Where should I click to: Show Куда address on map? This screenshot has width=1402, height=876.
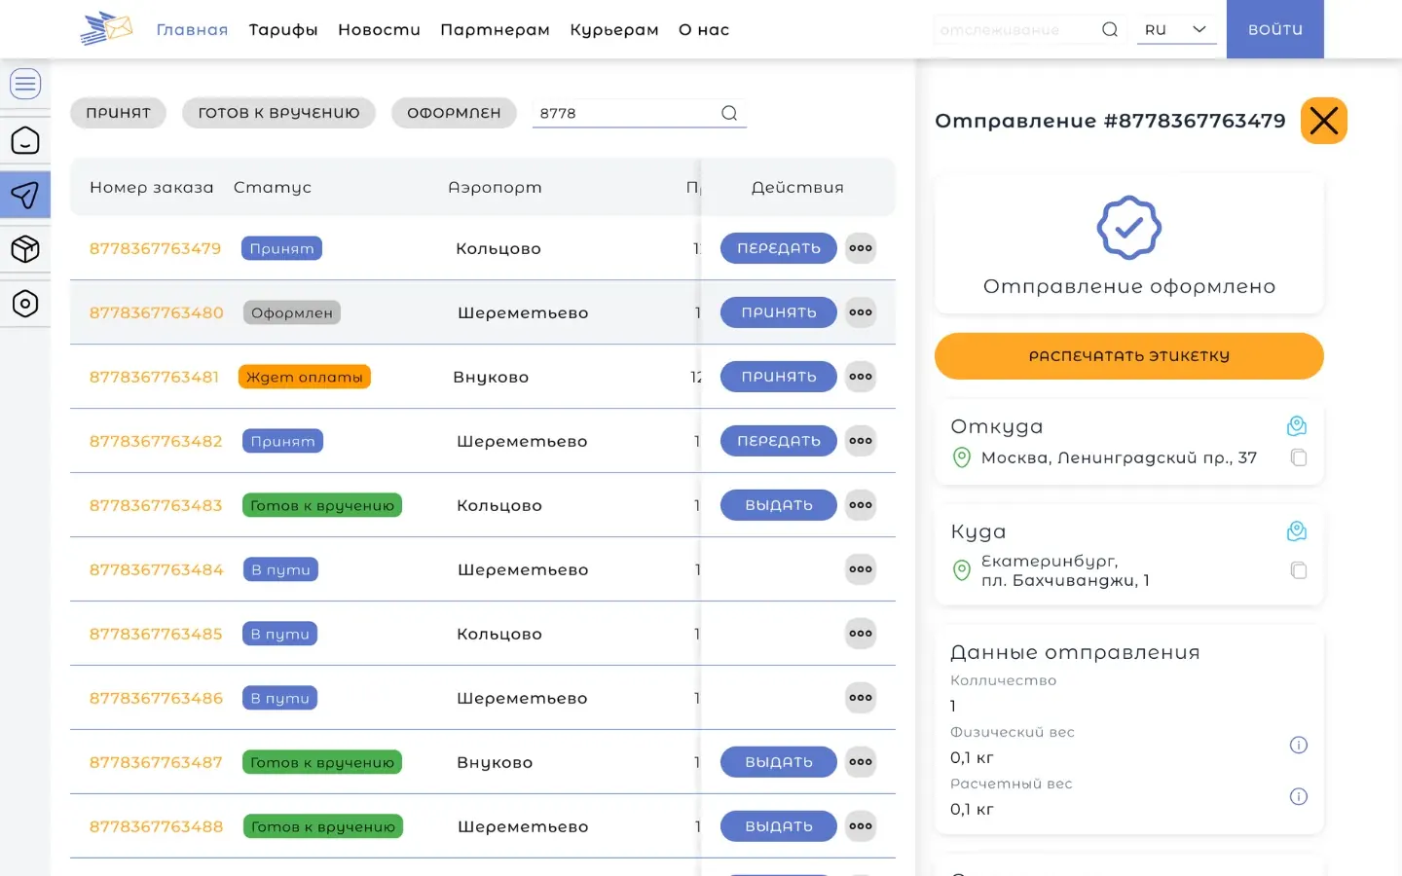point(1297,531)
